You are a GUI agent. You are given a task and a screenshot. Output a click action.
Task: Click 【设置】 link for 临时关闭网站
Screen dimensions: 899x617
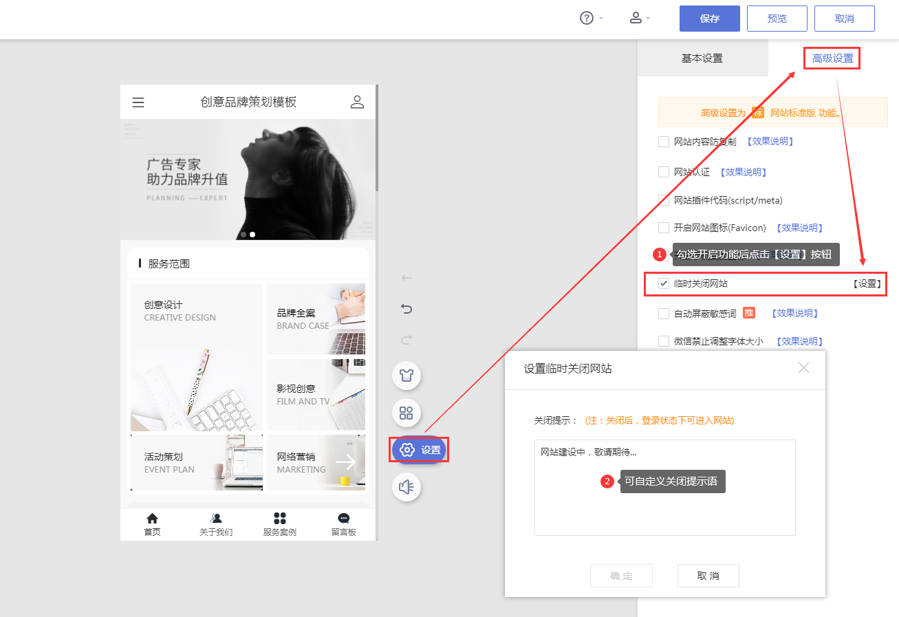click(x=867, y=283)
